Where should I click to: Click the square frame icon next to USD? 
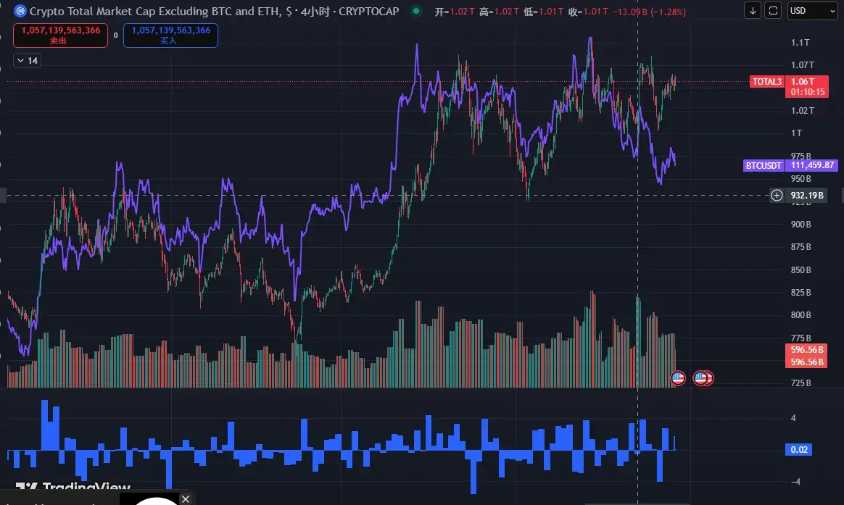point(774,11)
